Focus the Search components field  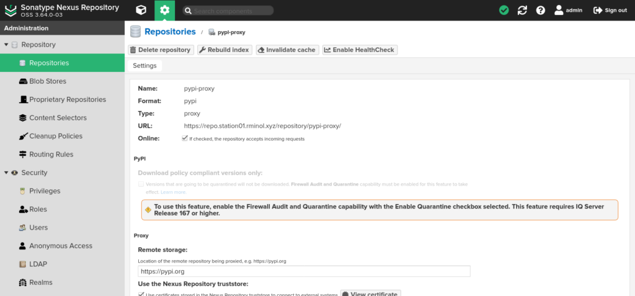pyautogui.click(x=228, y=11)
